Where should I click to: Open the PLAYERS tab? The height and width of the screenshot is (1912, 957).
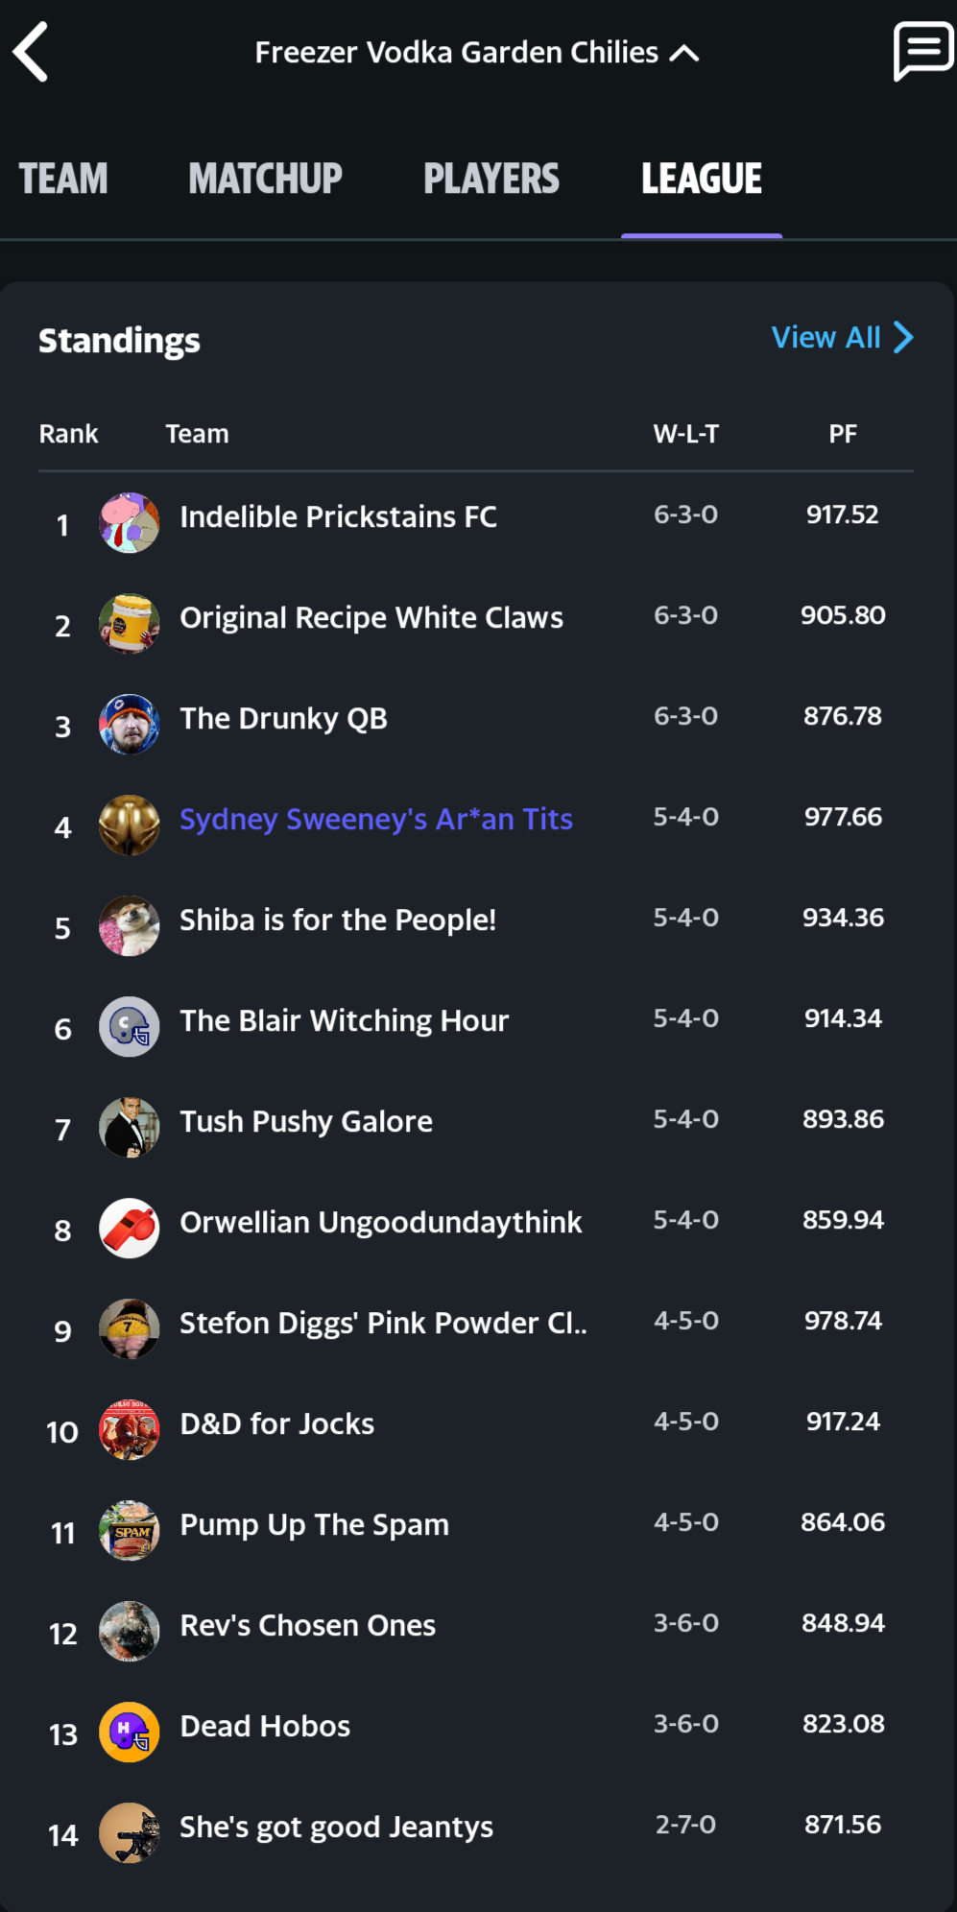(x=491, y=179)
